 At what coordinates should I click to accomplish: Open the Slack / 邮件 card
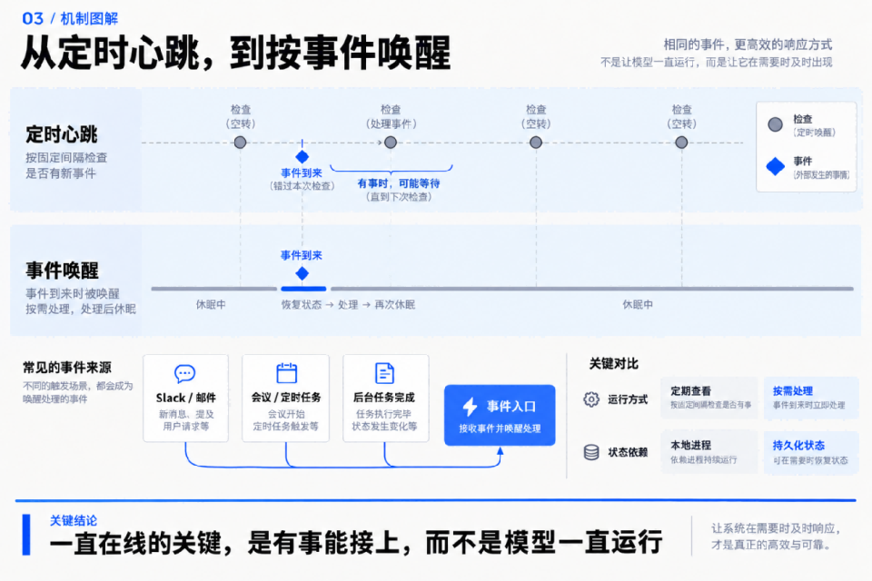click(185, 399)
